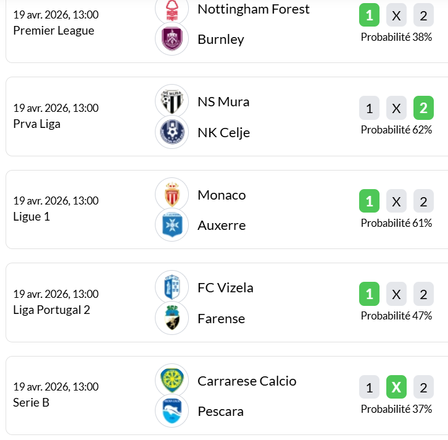Open the Monaco team name link

click(222, 195)
